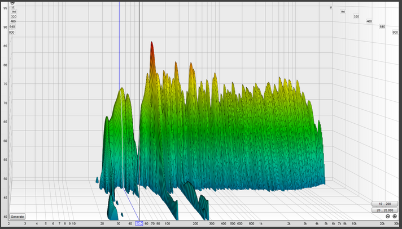Click the 800 time label on the left
Viewport: 402px width, 229px height.
click(11, 33)
